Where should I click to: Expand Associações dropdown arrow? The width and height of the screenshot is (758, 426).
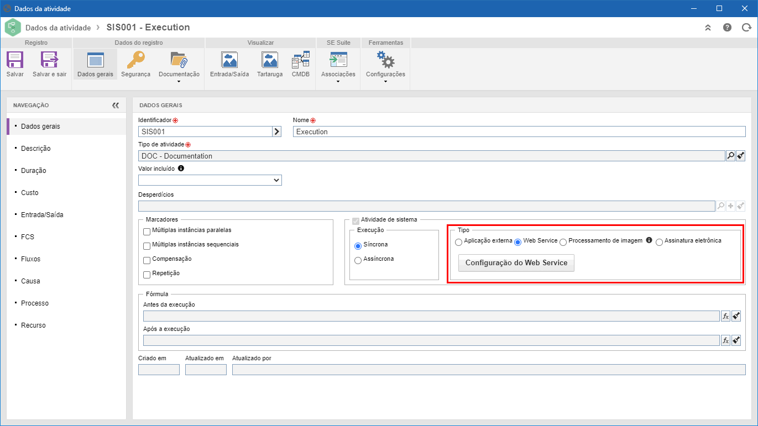coord(338,82)
